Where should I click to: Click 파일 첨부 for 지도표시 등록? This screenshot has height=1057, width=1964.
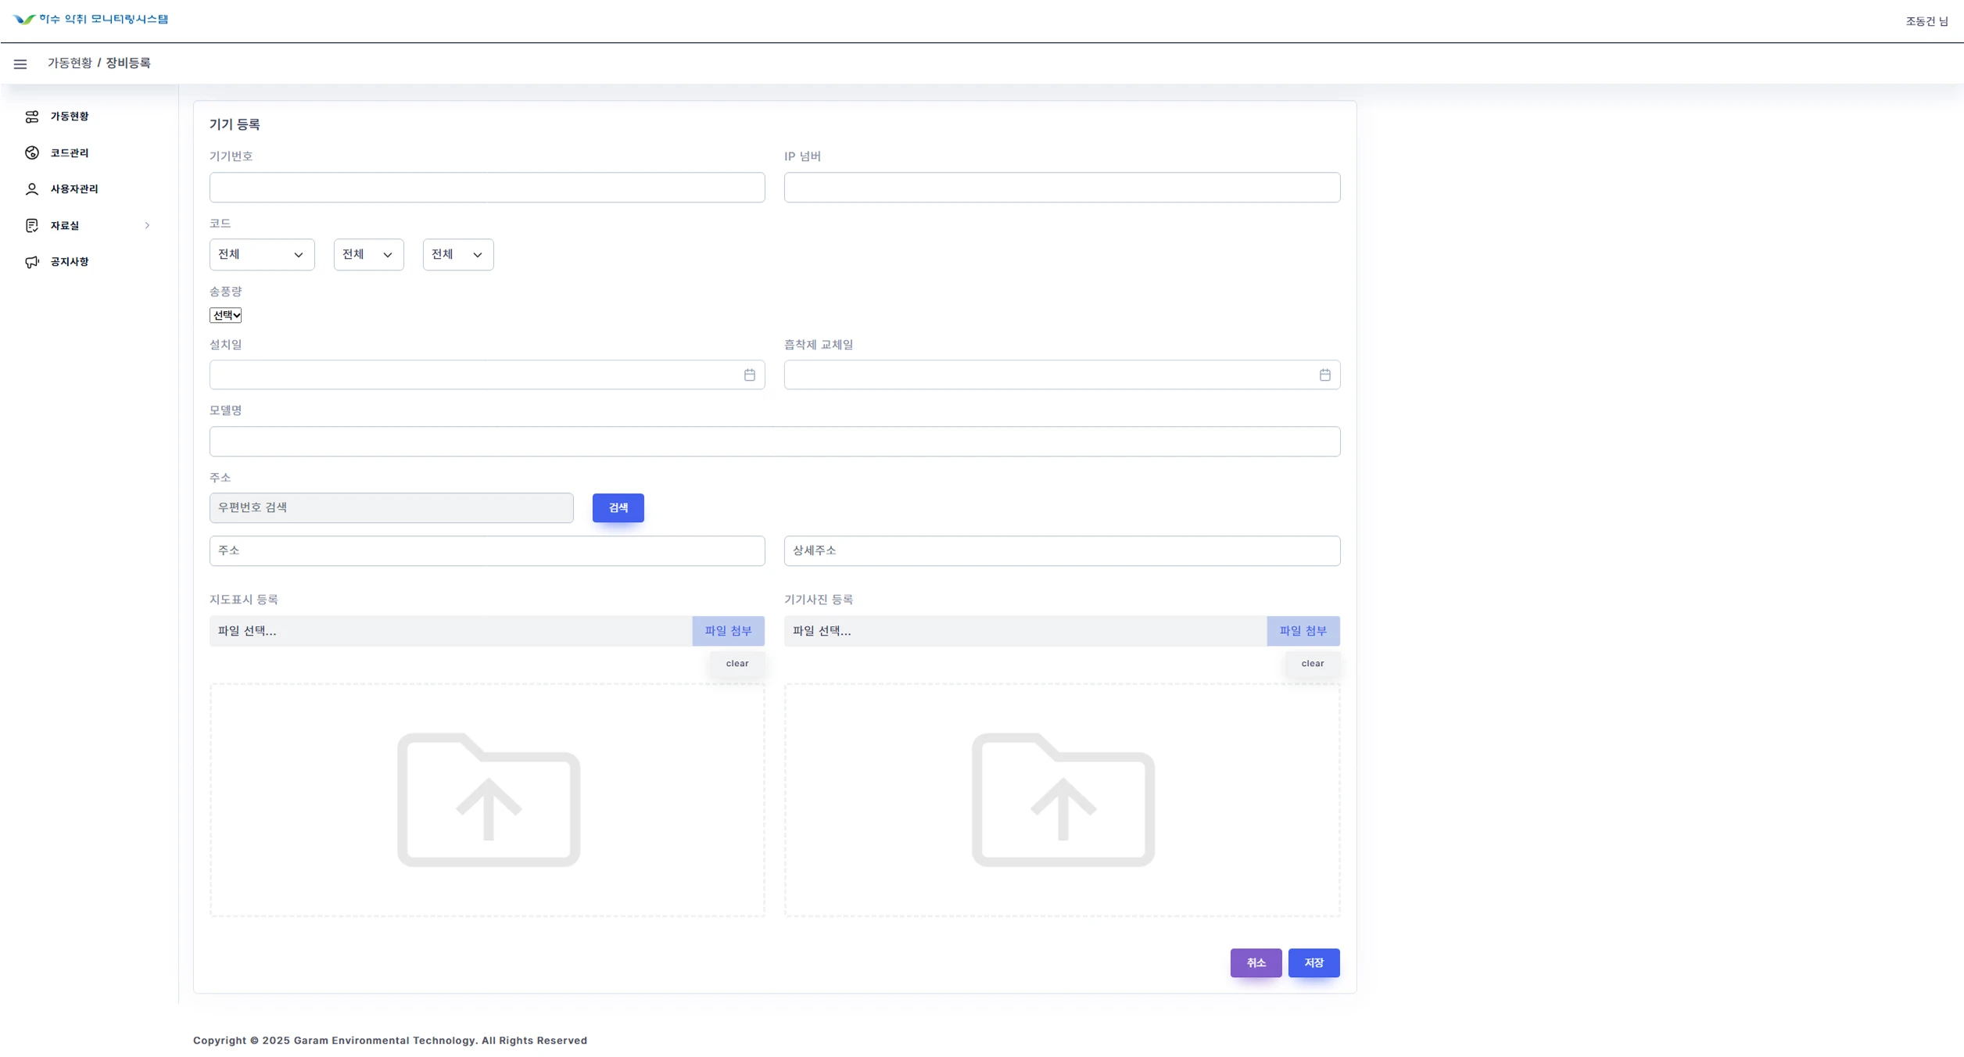[x=728, y=631]
